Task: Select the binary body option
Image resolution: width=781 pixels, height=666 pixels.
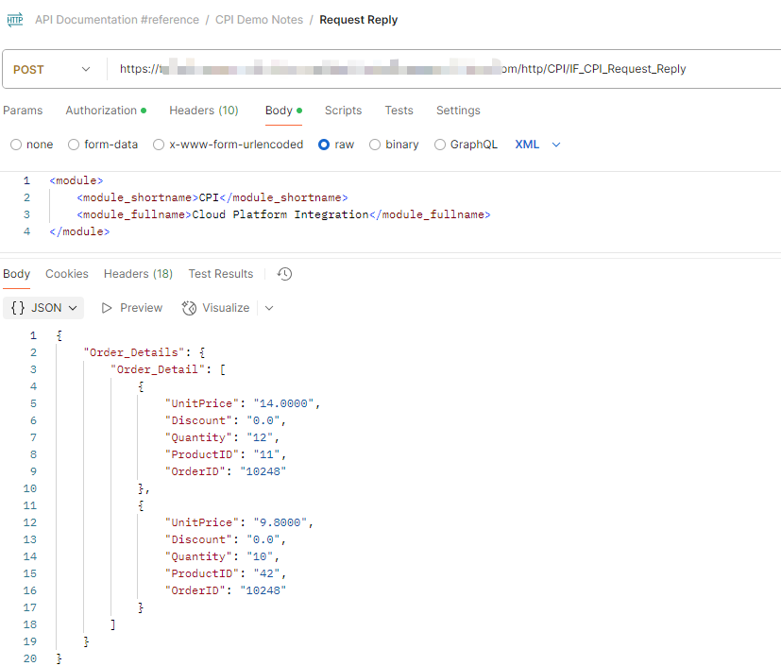Action: tap(375, 145)
